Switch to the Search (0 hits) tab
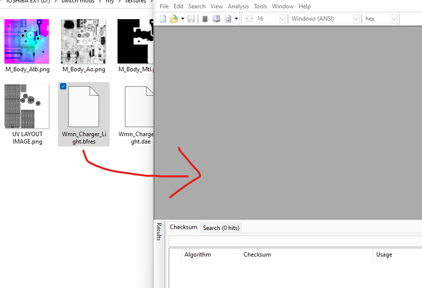Viewport: 422px width, 288px height. (x=221, y=228)
